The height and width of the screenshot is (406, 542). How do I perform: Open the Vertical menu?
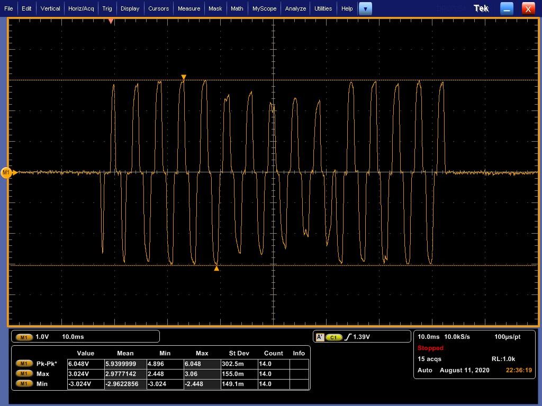(x=50, y=8)
